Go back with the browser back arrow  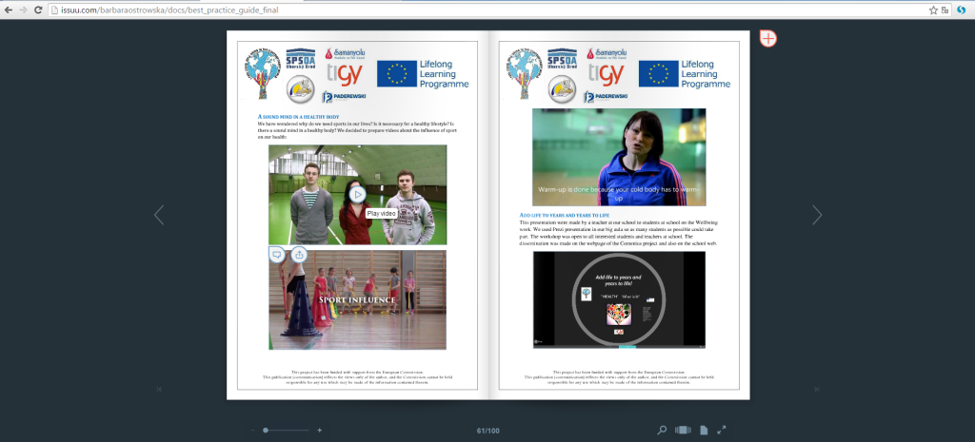click(x=8, y=10)
